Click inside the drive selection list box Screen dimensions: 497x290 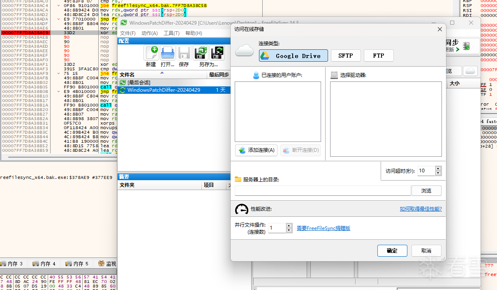coord(386,119)
